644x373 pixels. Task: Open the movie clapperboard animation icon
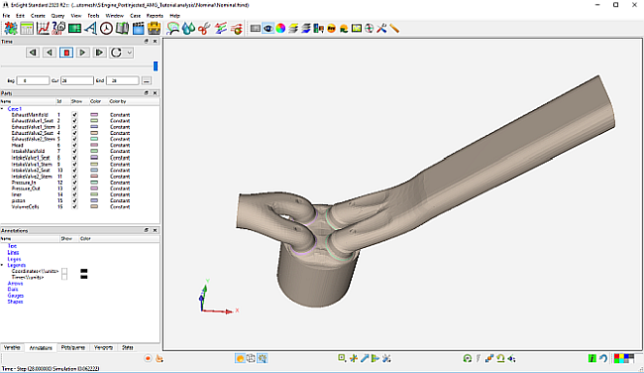click(x=139, y=29)
